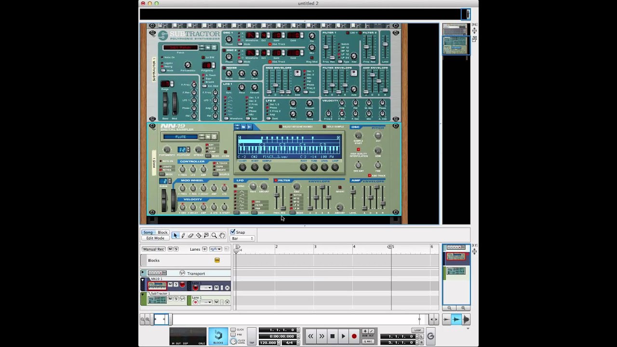Click the Tap tempo button
Screen dimensions: 617x347
[x=252, y=336]
